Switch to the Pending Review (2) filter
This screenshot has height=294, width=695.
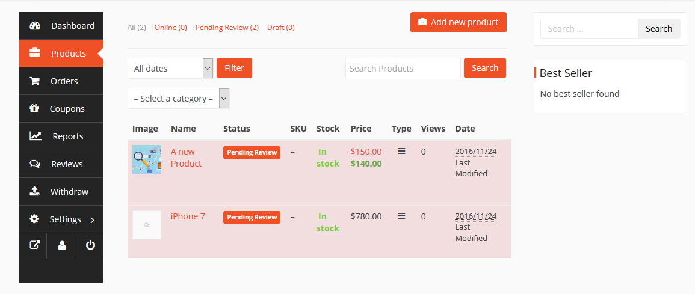pos(227,28)
